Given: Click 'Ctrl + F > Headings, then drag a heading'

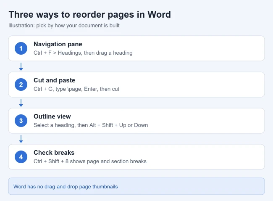Looking at the screenshot, I should pyautogui.click(x=83, y=53).
